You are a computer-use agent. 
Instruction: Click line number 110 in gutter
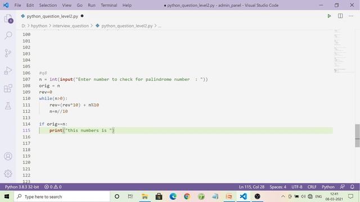(26, 99)
